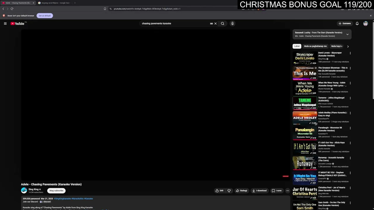Open options for Runaway acoustic karaoke
Screen dimensions: 374x210
click(350, 158)
